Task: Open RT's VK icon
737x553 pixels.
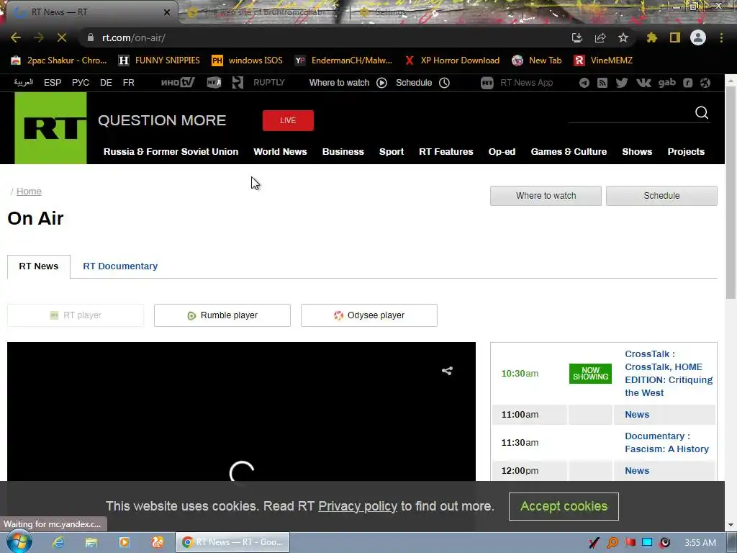Action: (x=643, y=83)
